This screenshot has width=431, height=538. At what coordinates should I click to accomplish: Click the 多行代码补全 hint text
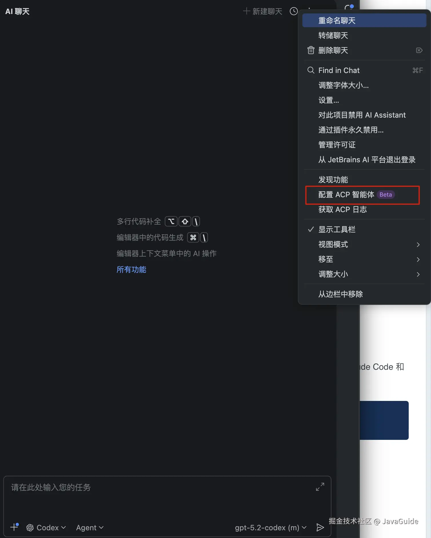click(139, 221)
